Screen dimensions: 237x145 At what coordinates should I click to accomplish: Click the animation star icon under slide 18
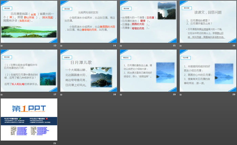click(x=62, y=94)
